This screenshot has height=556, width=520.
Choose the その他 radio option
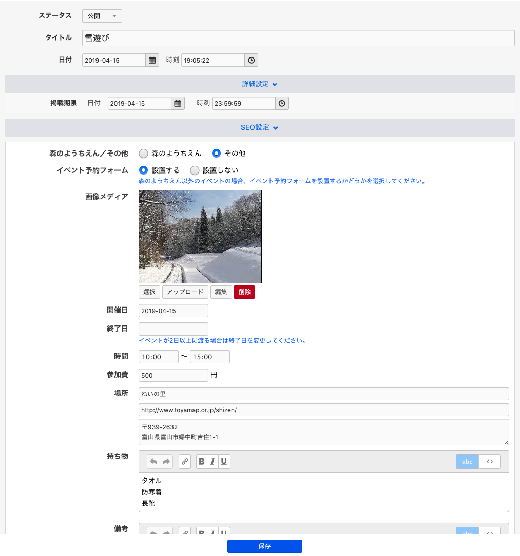(217, 153)
